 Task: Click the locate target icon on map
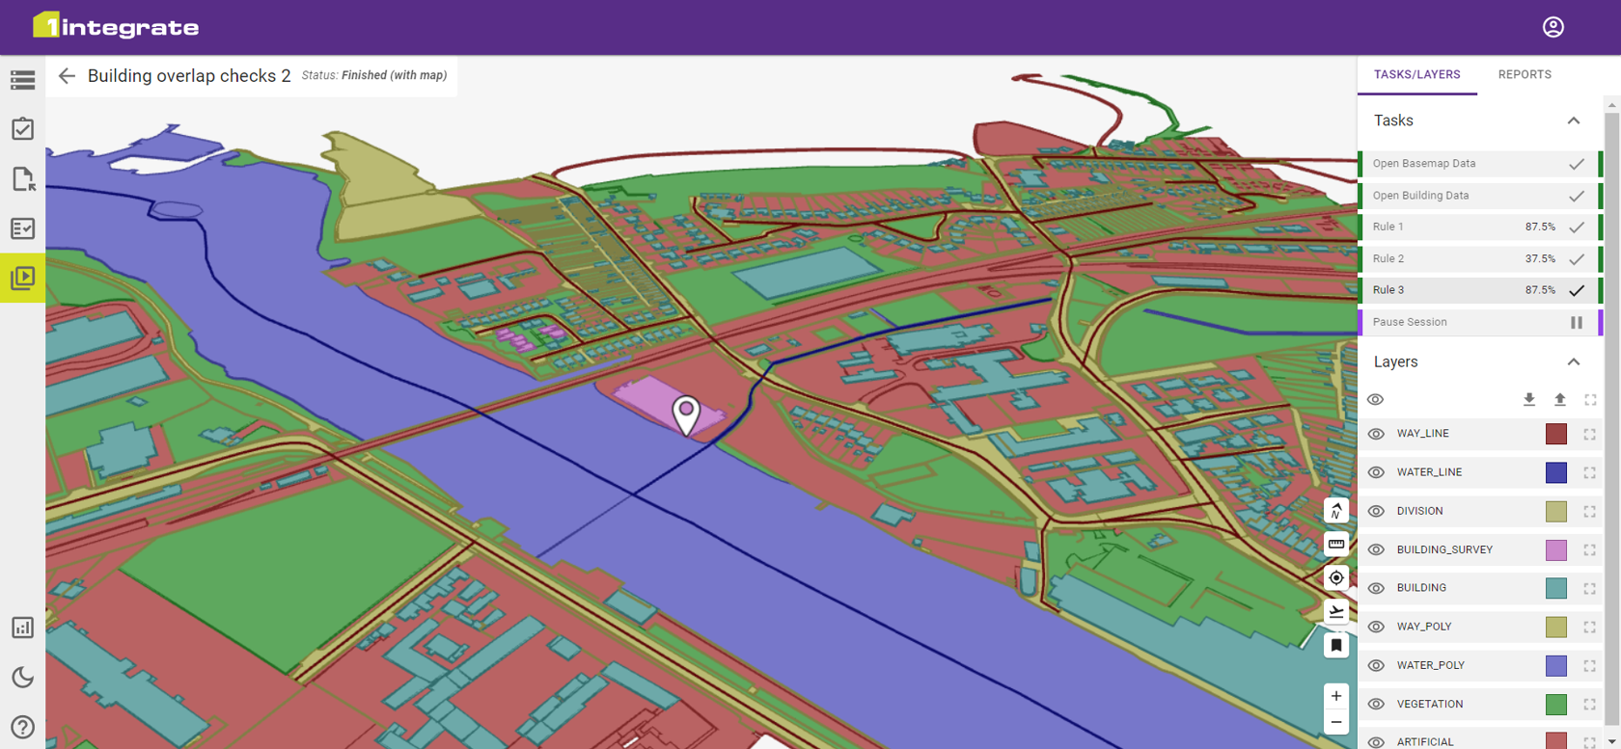(1335, 577)
